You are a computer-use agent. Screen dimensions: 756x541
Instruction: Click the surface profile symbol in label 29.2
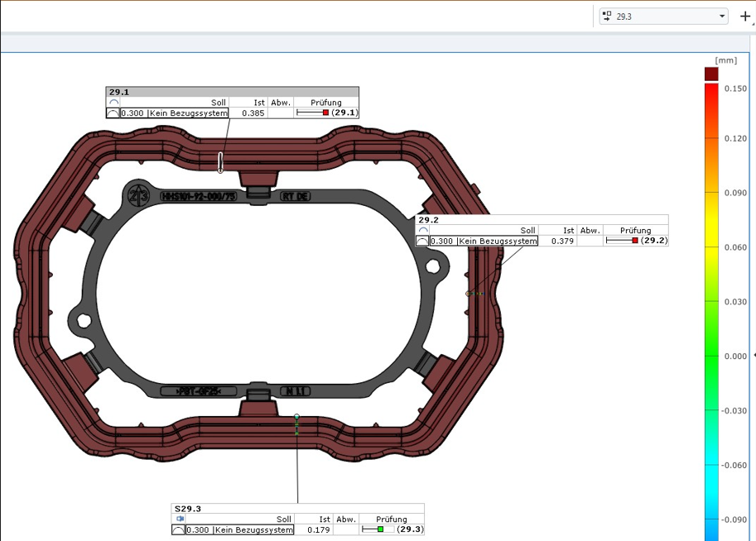(x=422, y=241)
